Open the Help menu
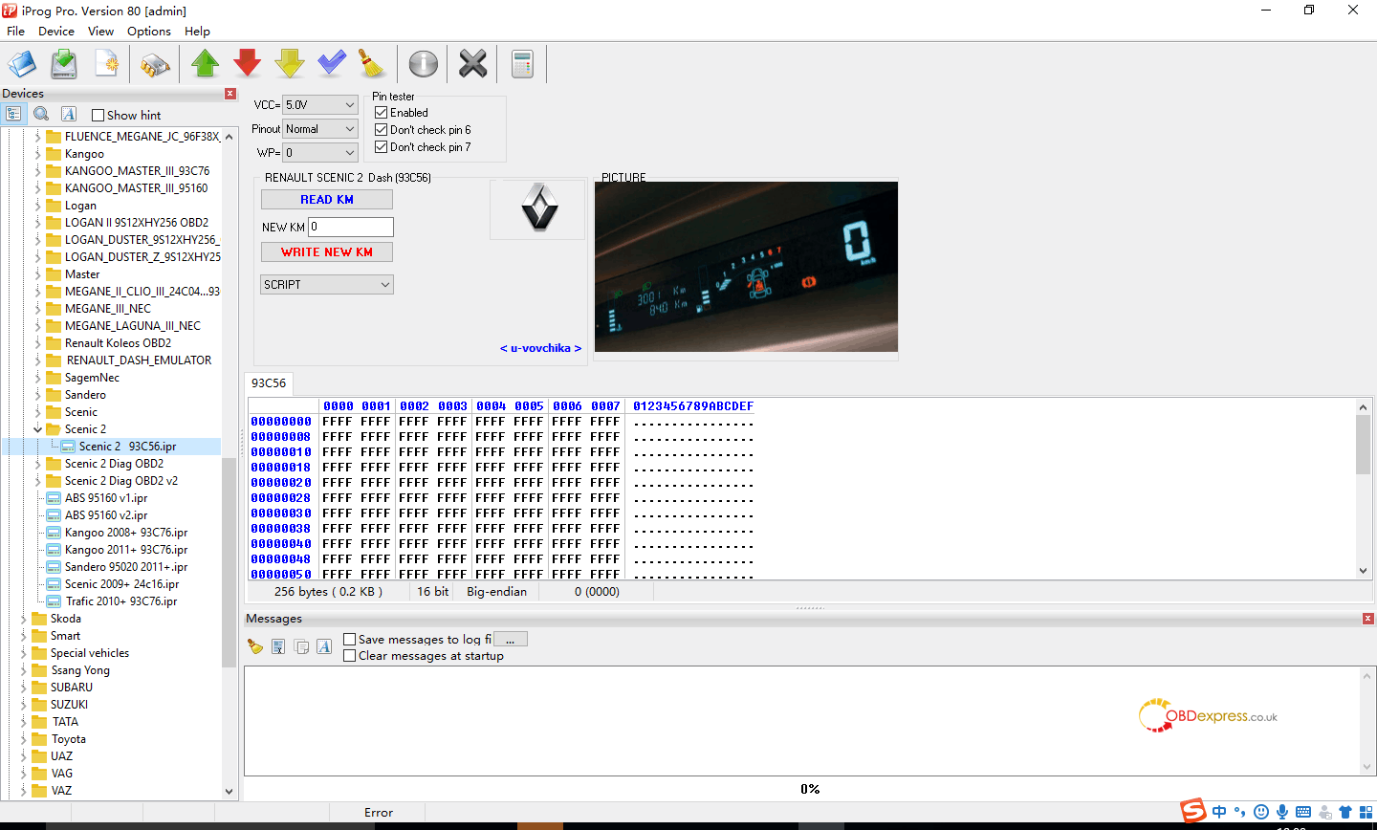 [198, 32]
